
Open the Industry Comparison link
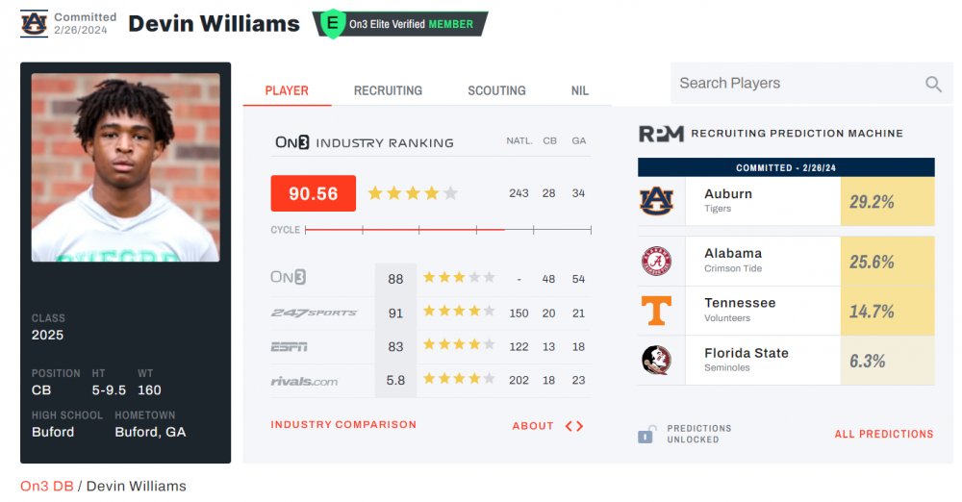[343, 425]
